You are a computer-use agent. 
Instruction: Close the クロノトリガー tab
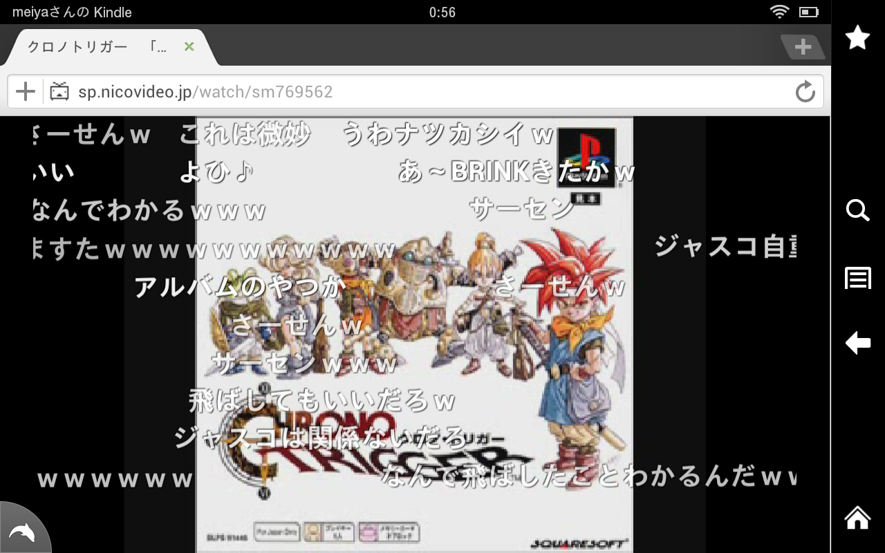click(x=189, y=47)
